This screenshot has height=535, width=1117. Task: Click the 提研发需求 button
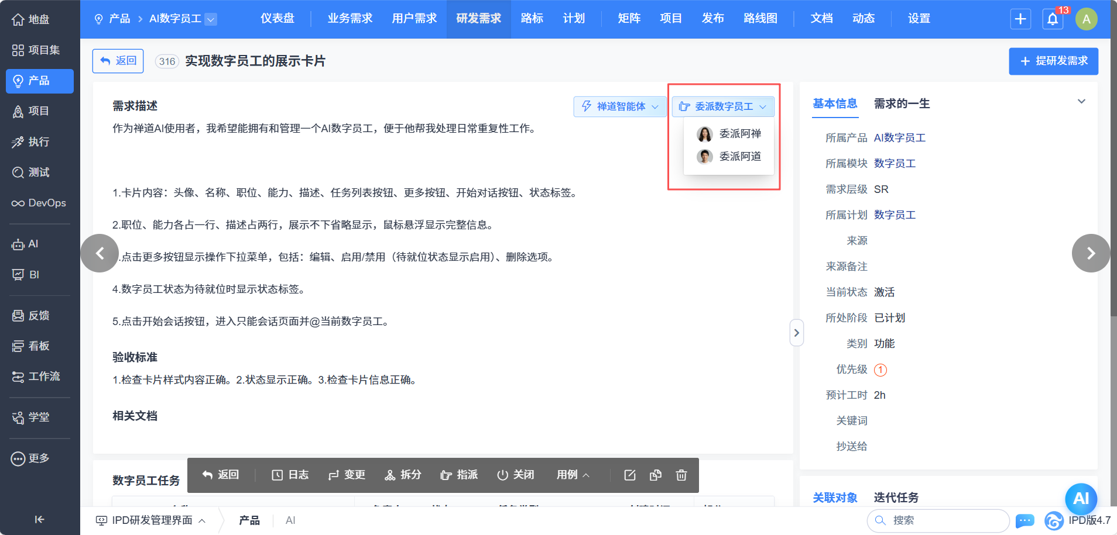[1053, 61]
